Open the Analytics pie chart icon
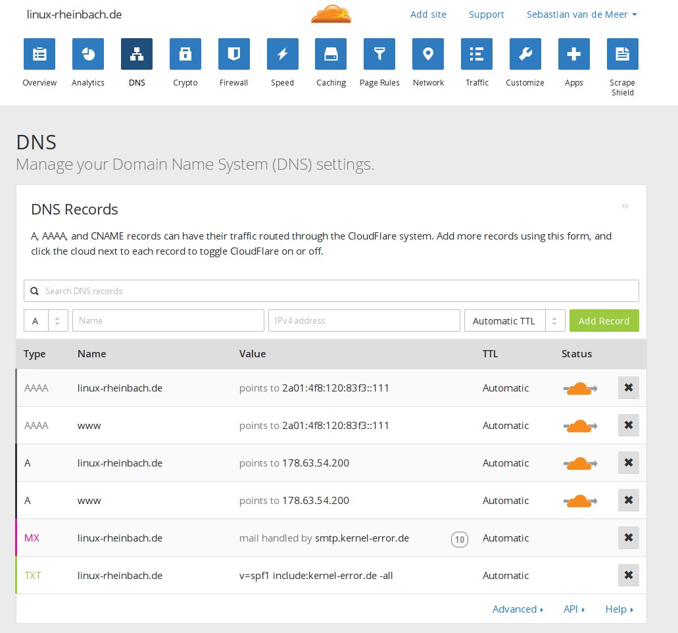The height and width of the screenshot is (633, 678). (x=87, y=54)
